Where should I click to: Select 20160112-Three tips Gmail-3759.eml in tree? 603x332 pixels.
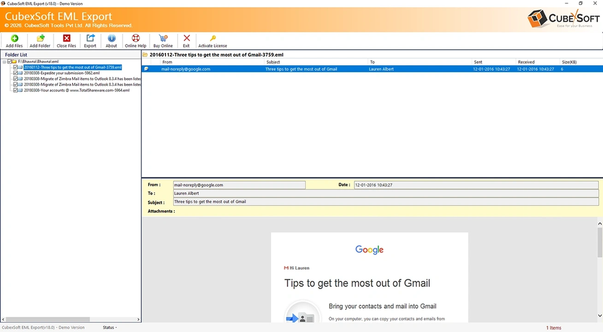pos(72,67)
